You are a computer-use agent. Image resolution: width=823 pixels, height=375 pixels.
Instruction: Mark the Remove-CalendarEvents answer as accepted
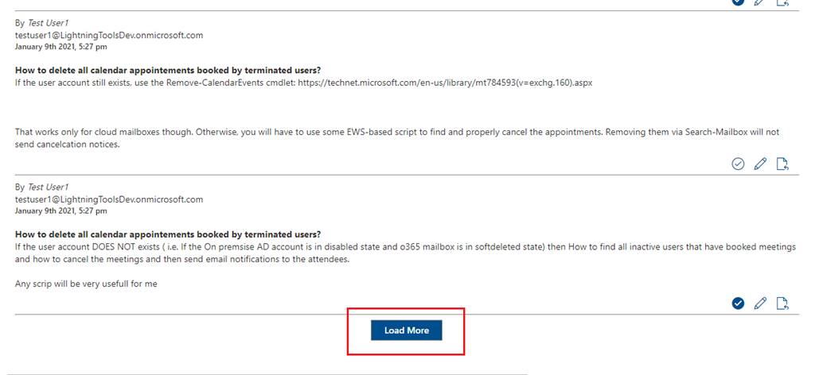click(x=738, y=164)
